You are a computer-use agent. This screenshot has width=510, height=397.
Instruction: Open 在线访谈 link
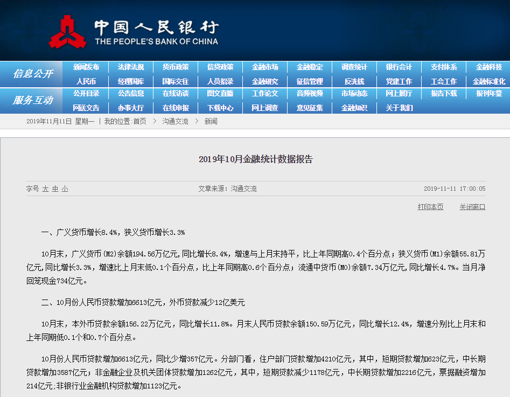pyautogui.click(x=176, y=93)
